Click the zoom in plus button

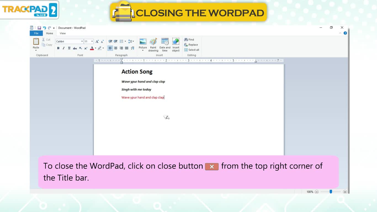tap(345, 192)
